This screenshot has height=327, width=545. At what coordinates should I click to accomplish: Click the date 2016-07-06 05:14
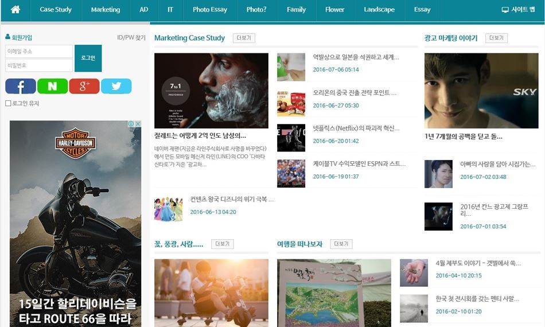pos(336,69)
